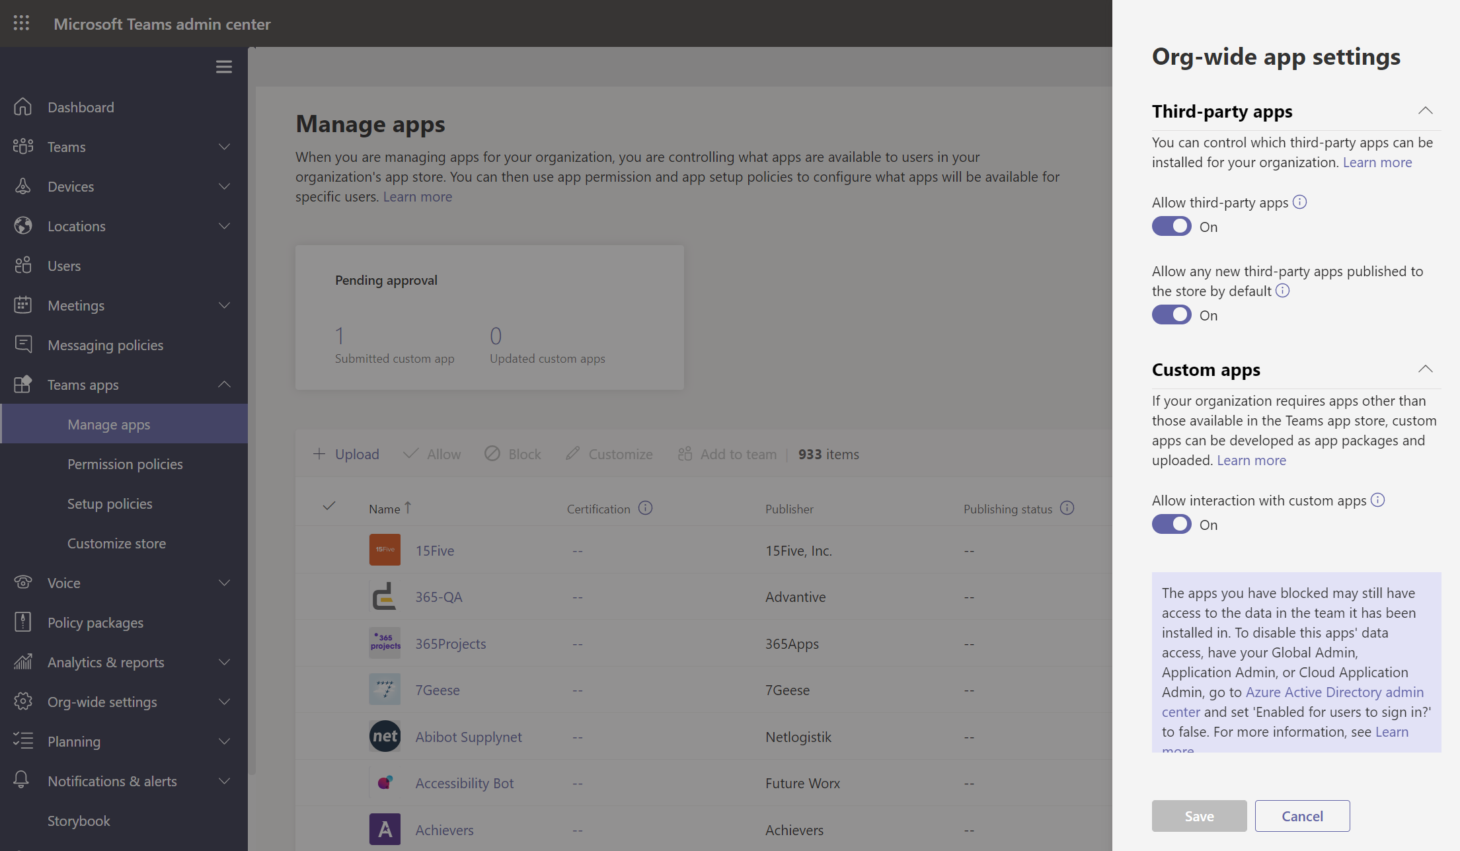
Task: Open the app launcher waffle icon
Action: (x=21, y=24)
